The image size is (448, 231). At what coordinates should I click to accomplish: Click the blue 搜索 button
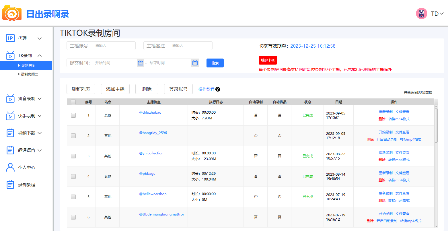point(215,63)
